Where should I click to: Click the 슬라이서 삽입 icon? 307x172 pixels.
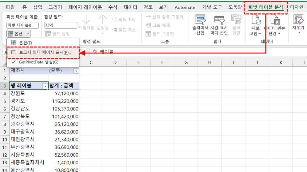point(200,20)
